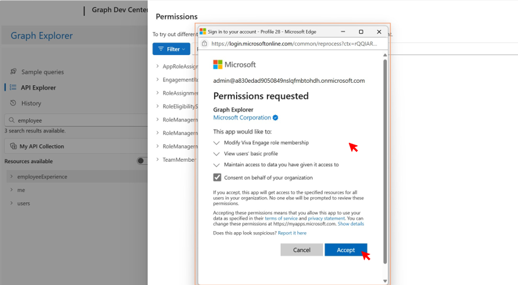Click the admin account email text
The image size is (518, 285).
click(289, 80)
